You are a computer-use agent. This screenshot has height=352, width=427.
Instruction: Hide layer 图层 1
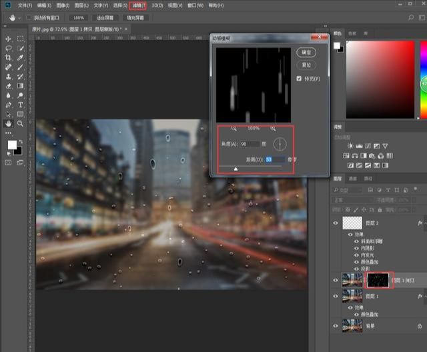click(x=336, y=296)
